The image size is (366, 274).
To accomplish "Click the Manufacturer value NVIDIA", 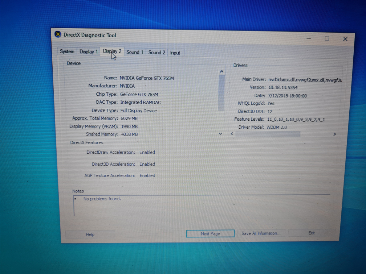I will [127, 86].
